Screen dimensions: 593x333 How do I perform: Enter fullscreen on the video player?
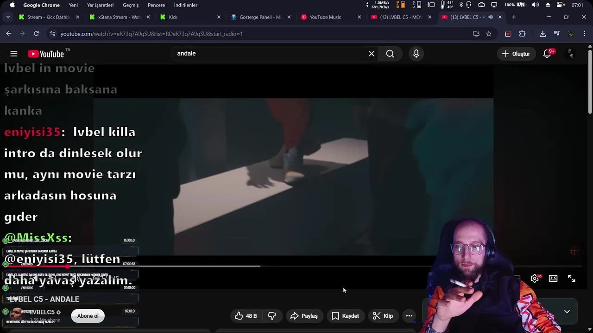572,278
